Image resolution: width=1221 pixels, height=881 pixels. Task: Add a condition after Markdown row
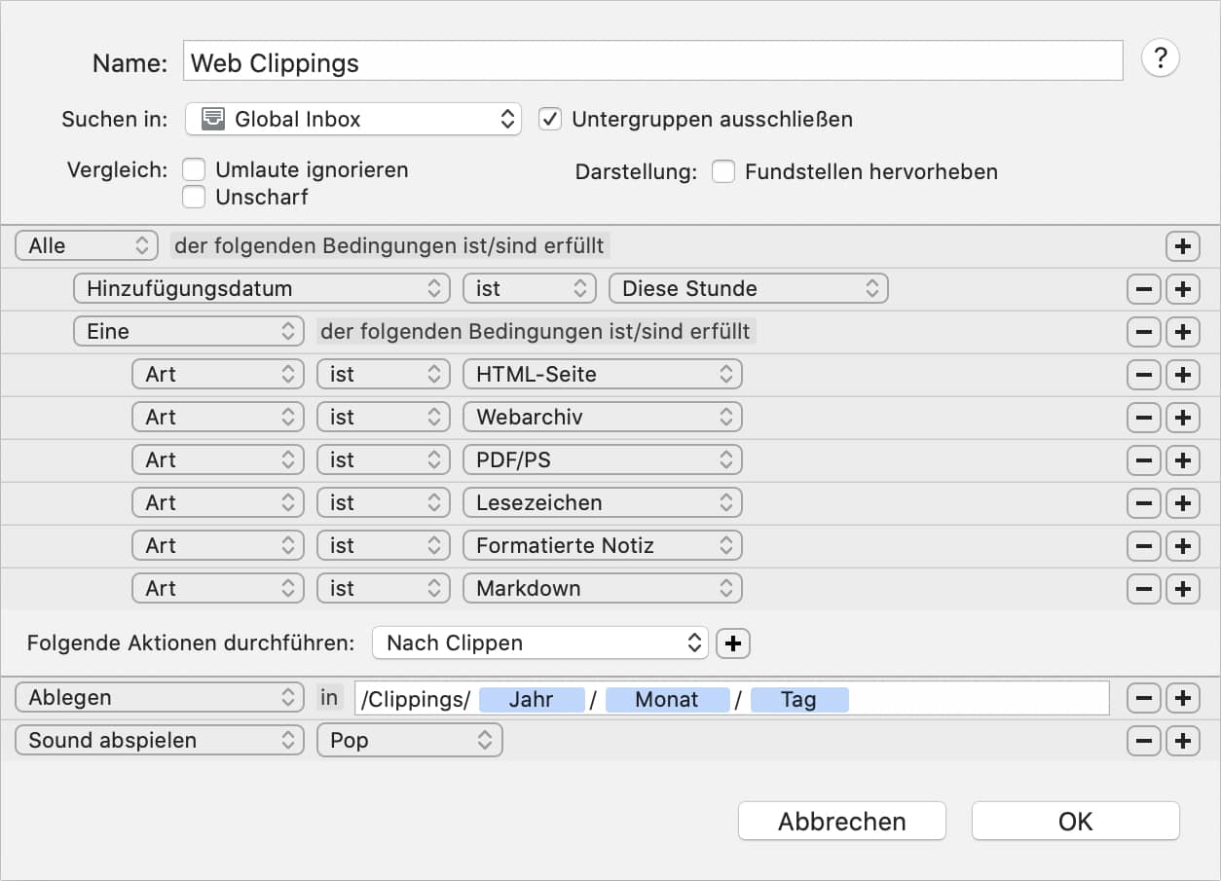(1182, 589)
